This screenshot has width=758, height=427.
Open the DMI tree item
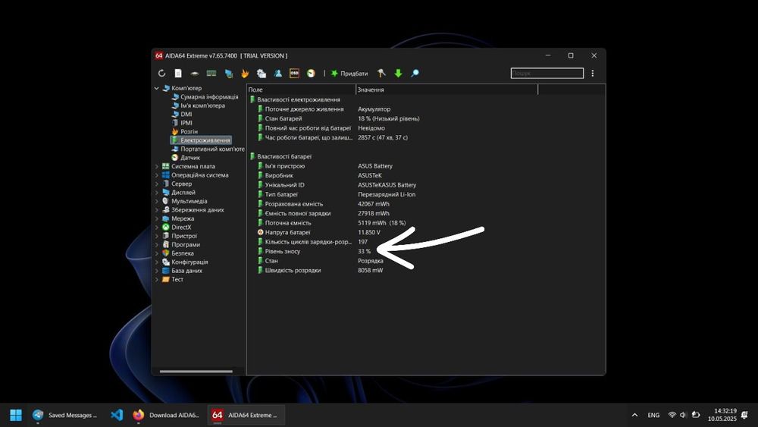pos(182,114)
